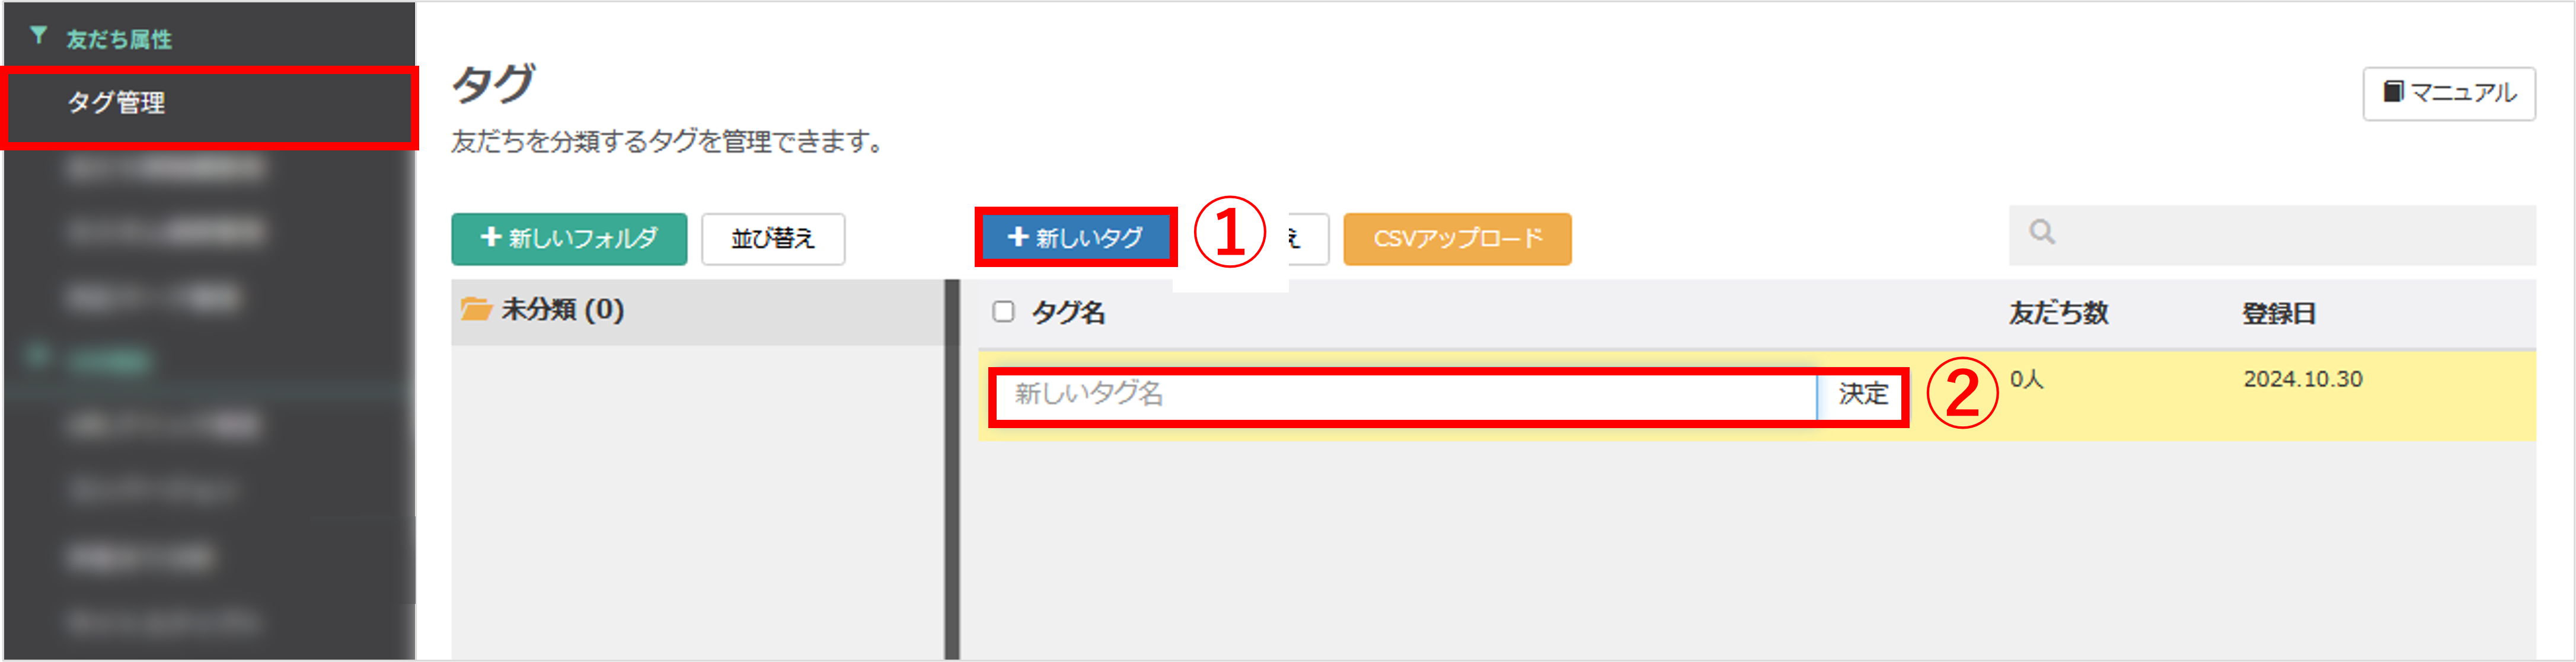Click the 2024.10.30 registration date
This screenshot has width=2576, height=662.
click(x=2302, y=380)
